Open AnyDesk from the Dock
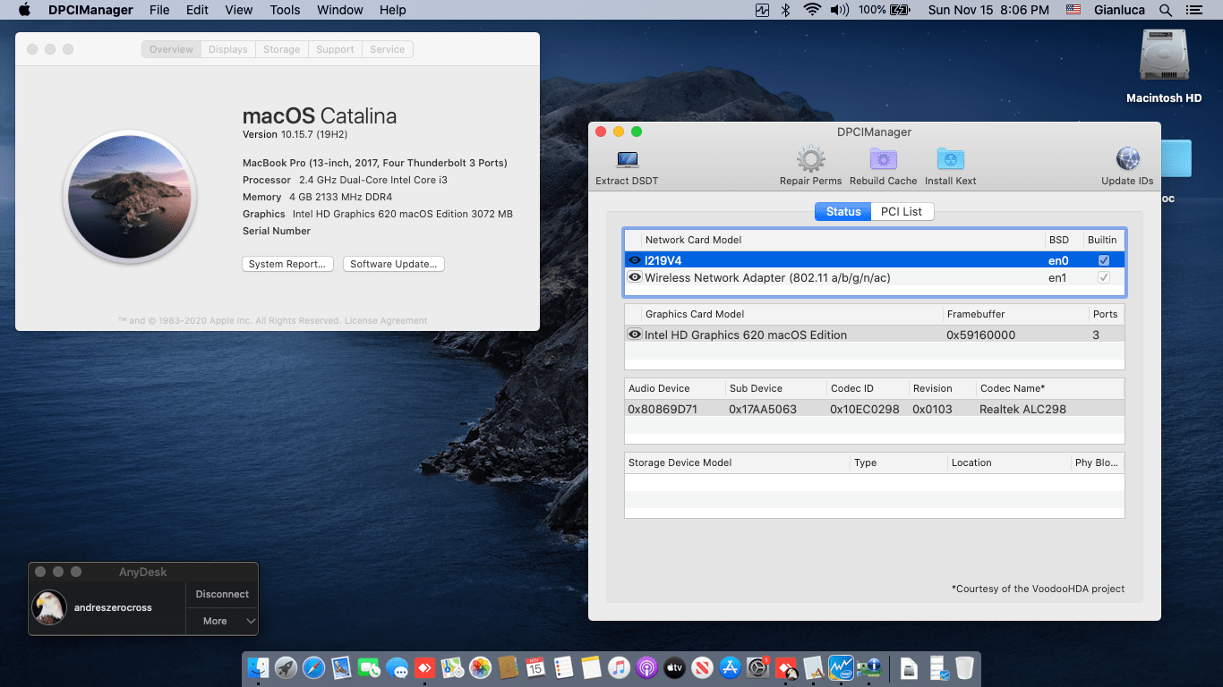The width and height of the screenshot is (1223, 687). (785, 667)
